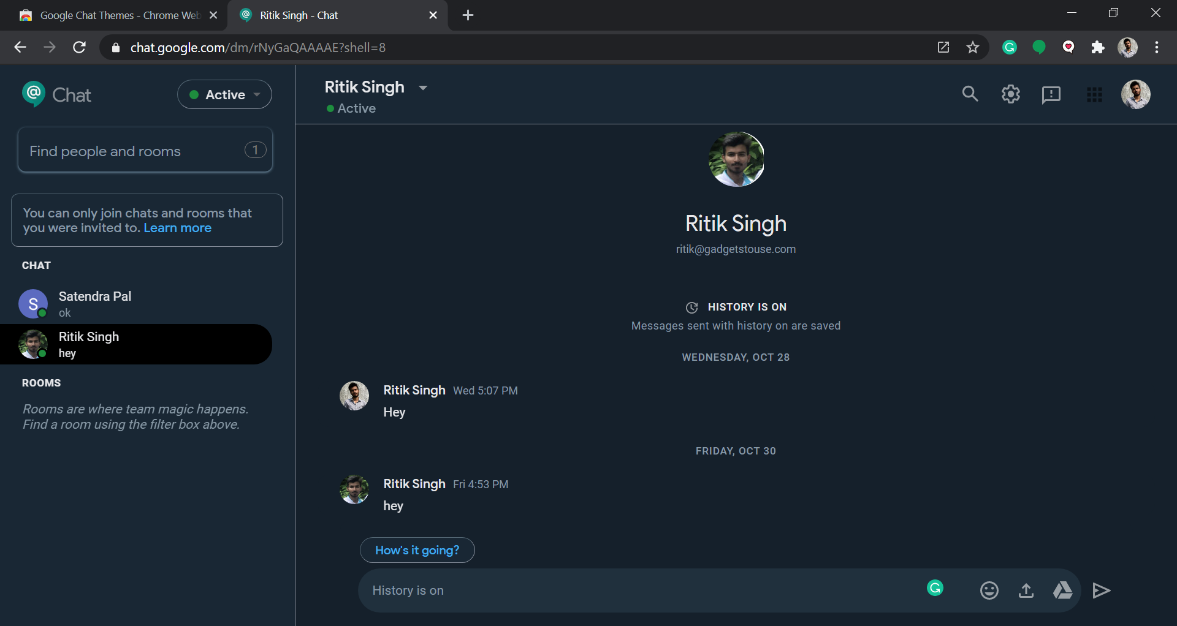1177x626 pixels.
Task: Select Ritik Singh chat in sidebar
Action: point(136,344)
